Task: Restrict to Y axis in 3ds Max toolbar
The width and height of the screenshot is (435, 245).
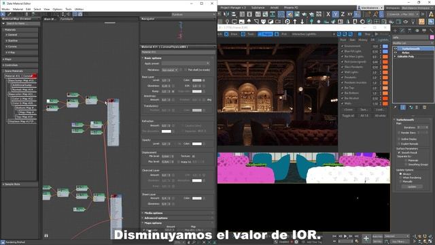Action: click(335, 14)
